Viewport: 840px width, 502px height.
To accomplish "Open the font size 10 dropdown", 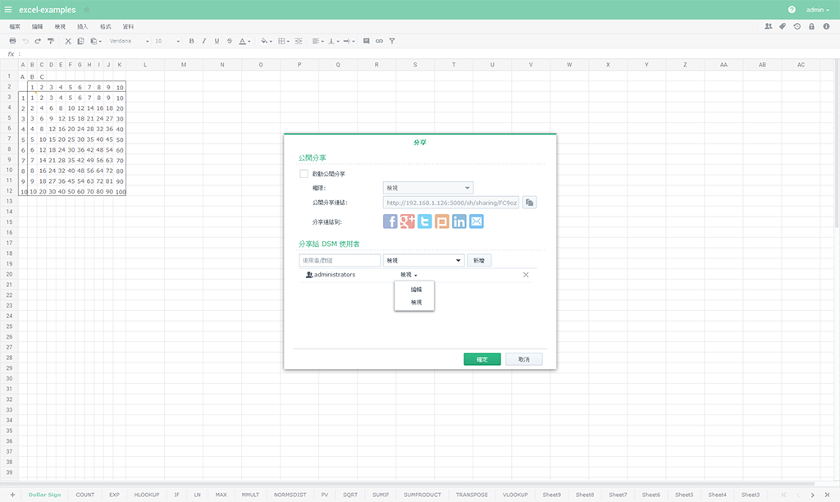I will 167,41.
